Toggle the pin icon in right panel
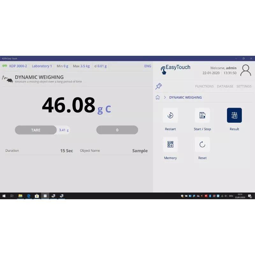The image size is (255, 255). pos(158,86)
